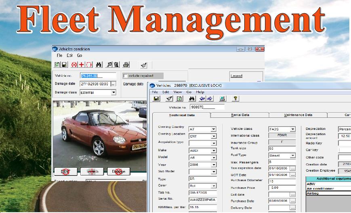Open date picker for MOT Date

click(292, 175)
